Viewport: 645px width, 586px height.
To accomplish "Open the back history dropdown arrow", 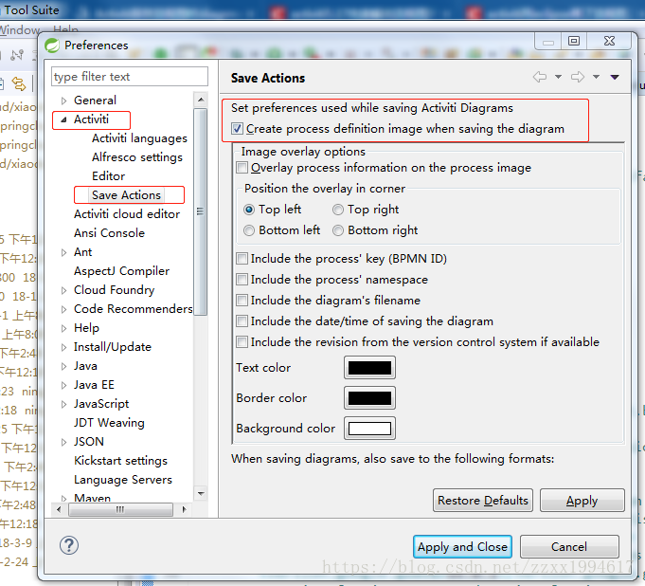I will coord(558,77).
